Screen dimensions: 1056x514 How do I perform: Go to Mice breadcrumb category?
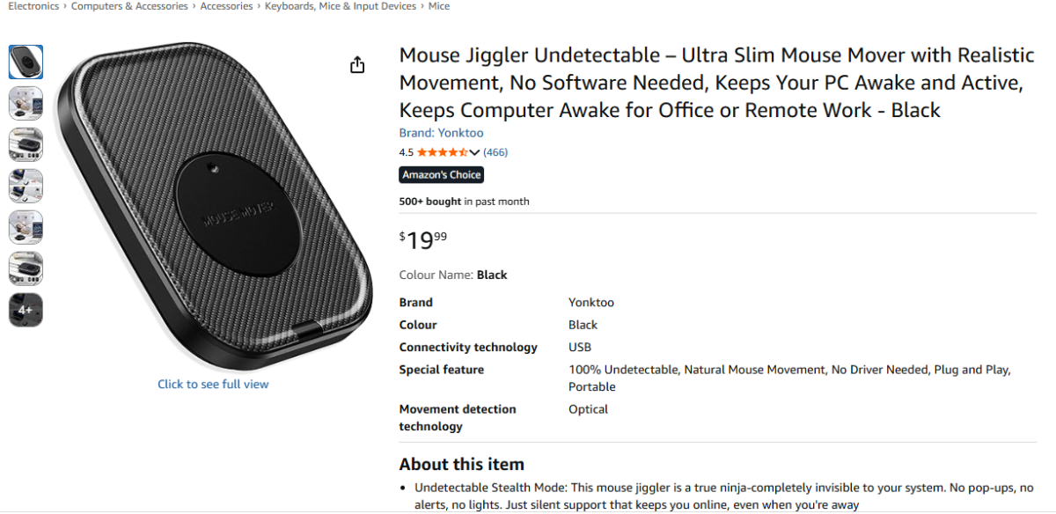(x=438, y=6)
